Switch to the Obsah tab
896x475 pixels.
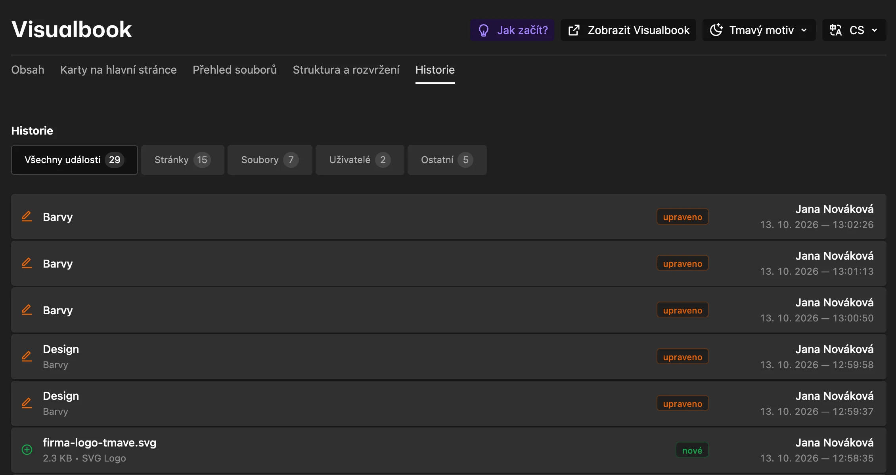click(28, 70)
